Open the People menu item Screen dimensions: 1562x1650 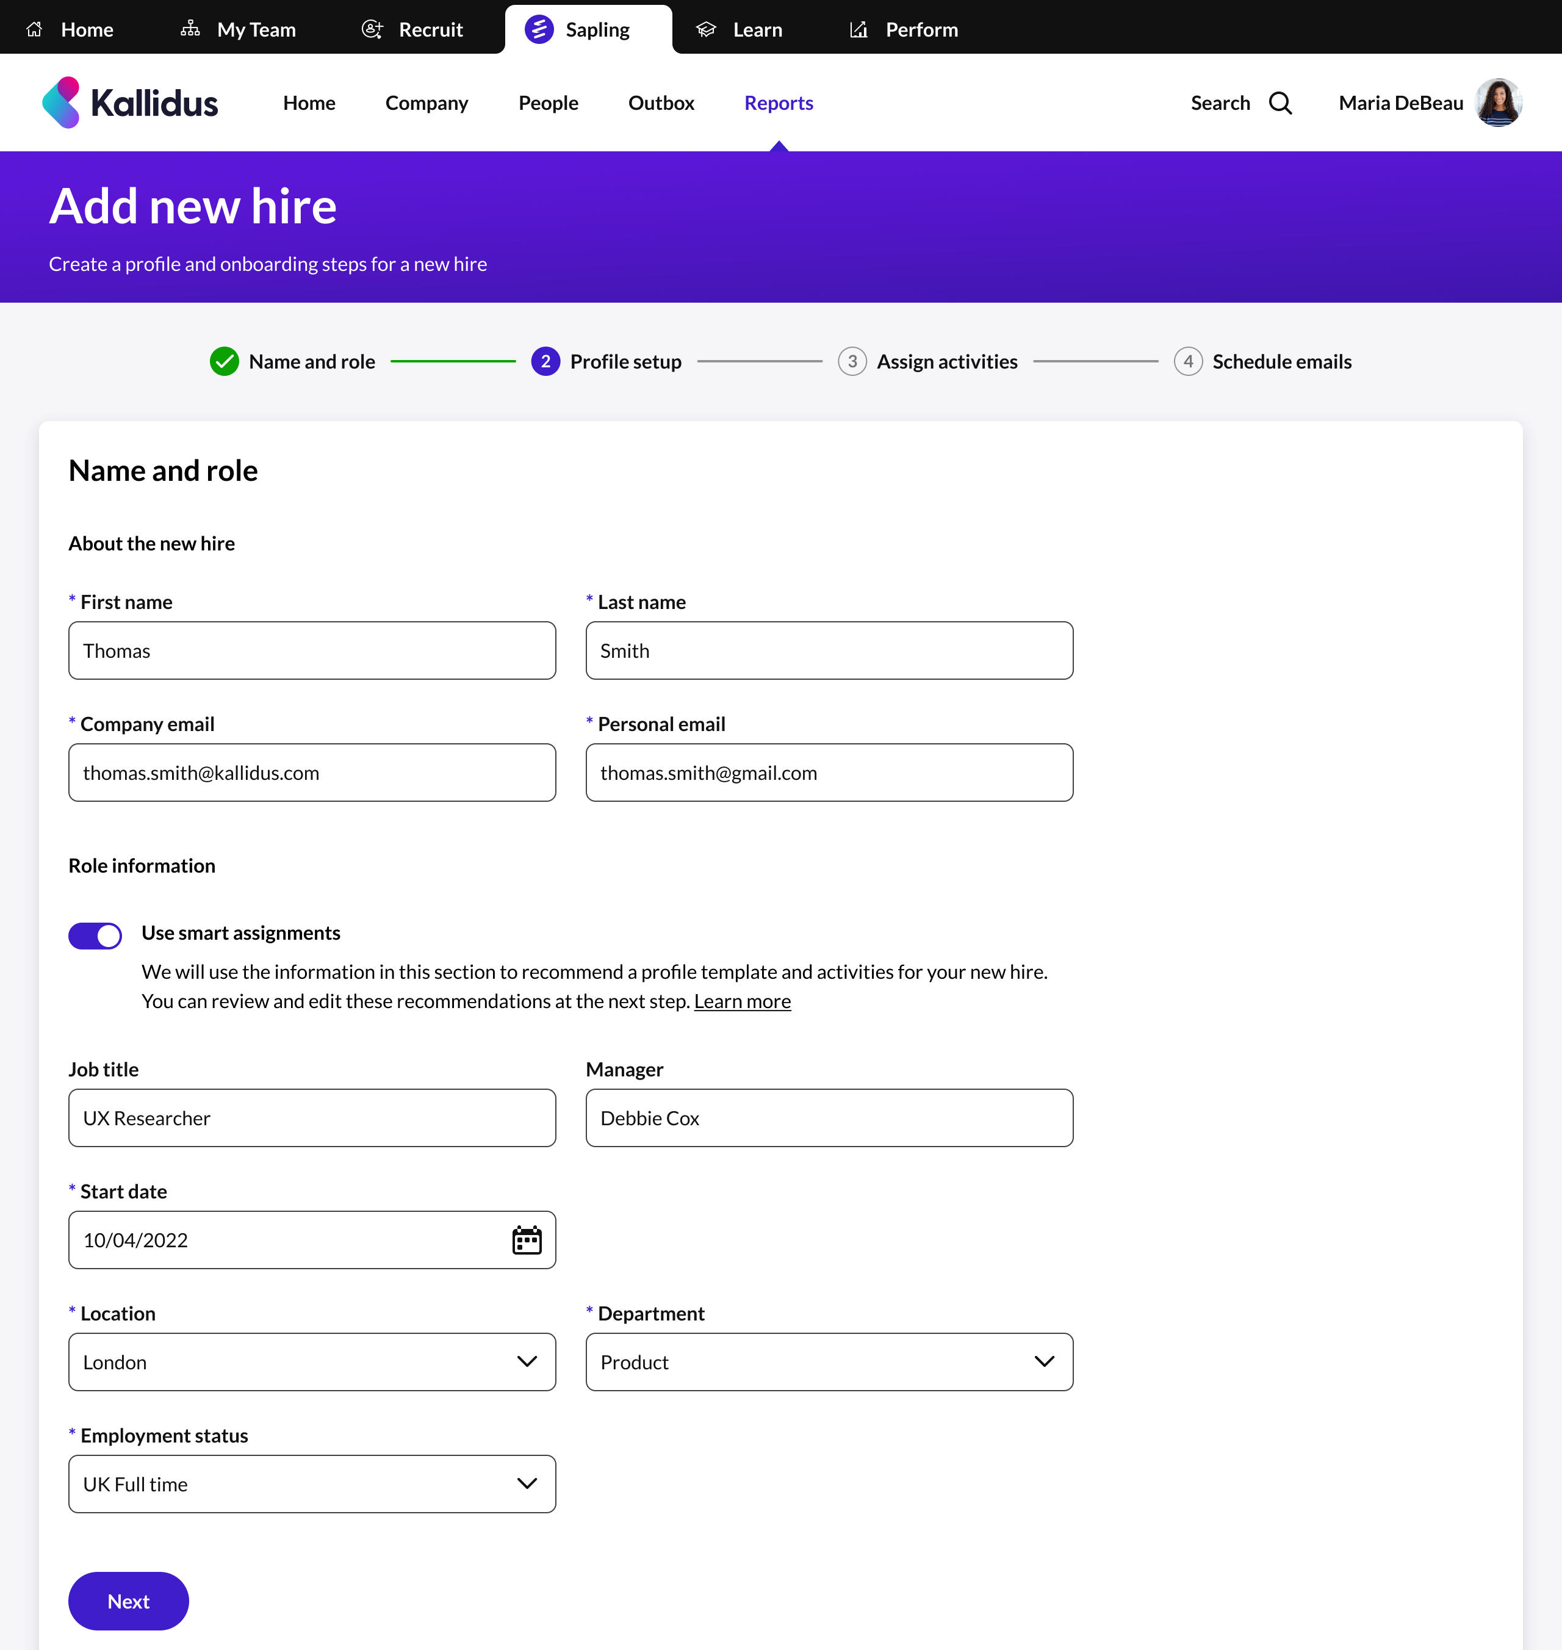pyautogui.click(x=548, y=103)
